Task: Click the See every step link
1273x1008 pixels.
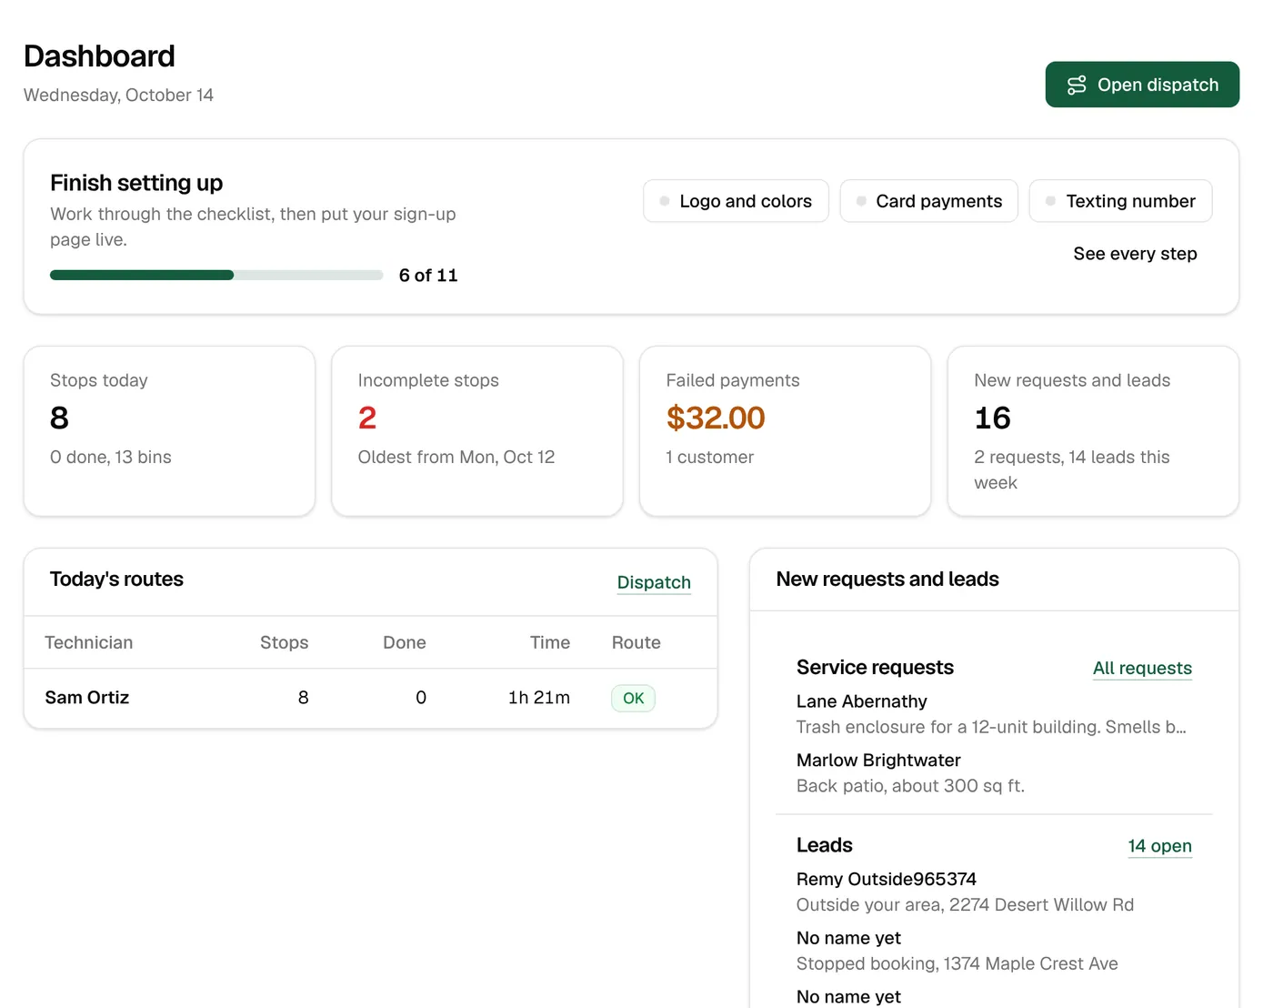Action: click(1135, 254)
